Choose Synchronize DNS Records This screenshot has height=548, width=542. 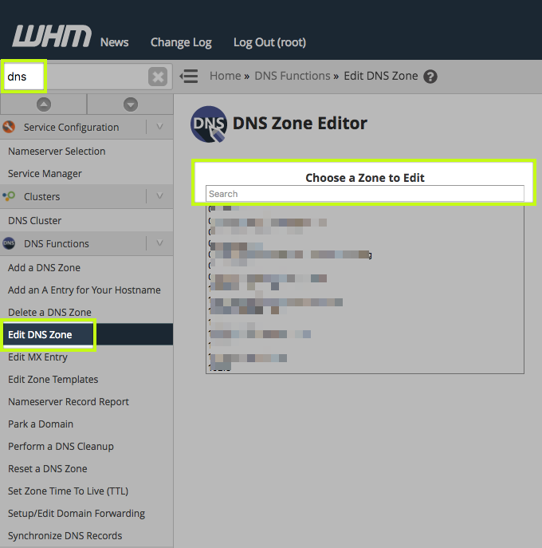pos(65,536)
